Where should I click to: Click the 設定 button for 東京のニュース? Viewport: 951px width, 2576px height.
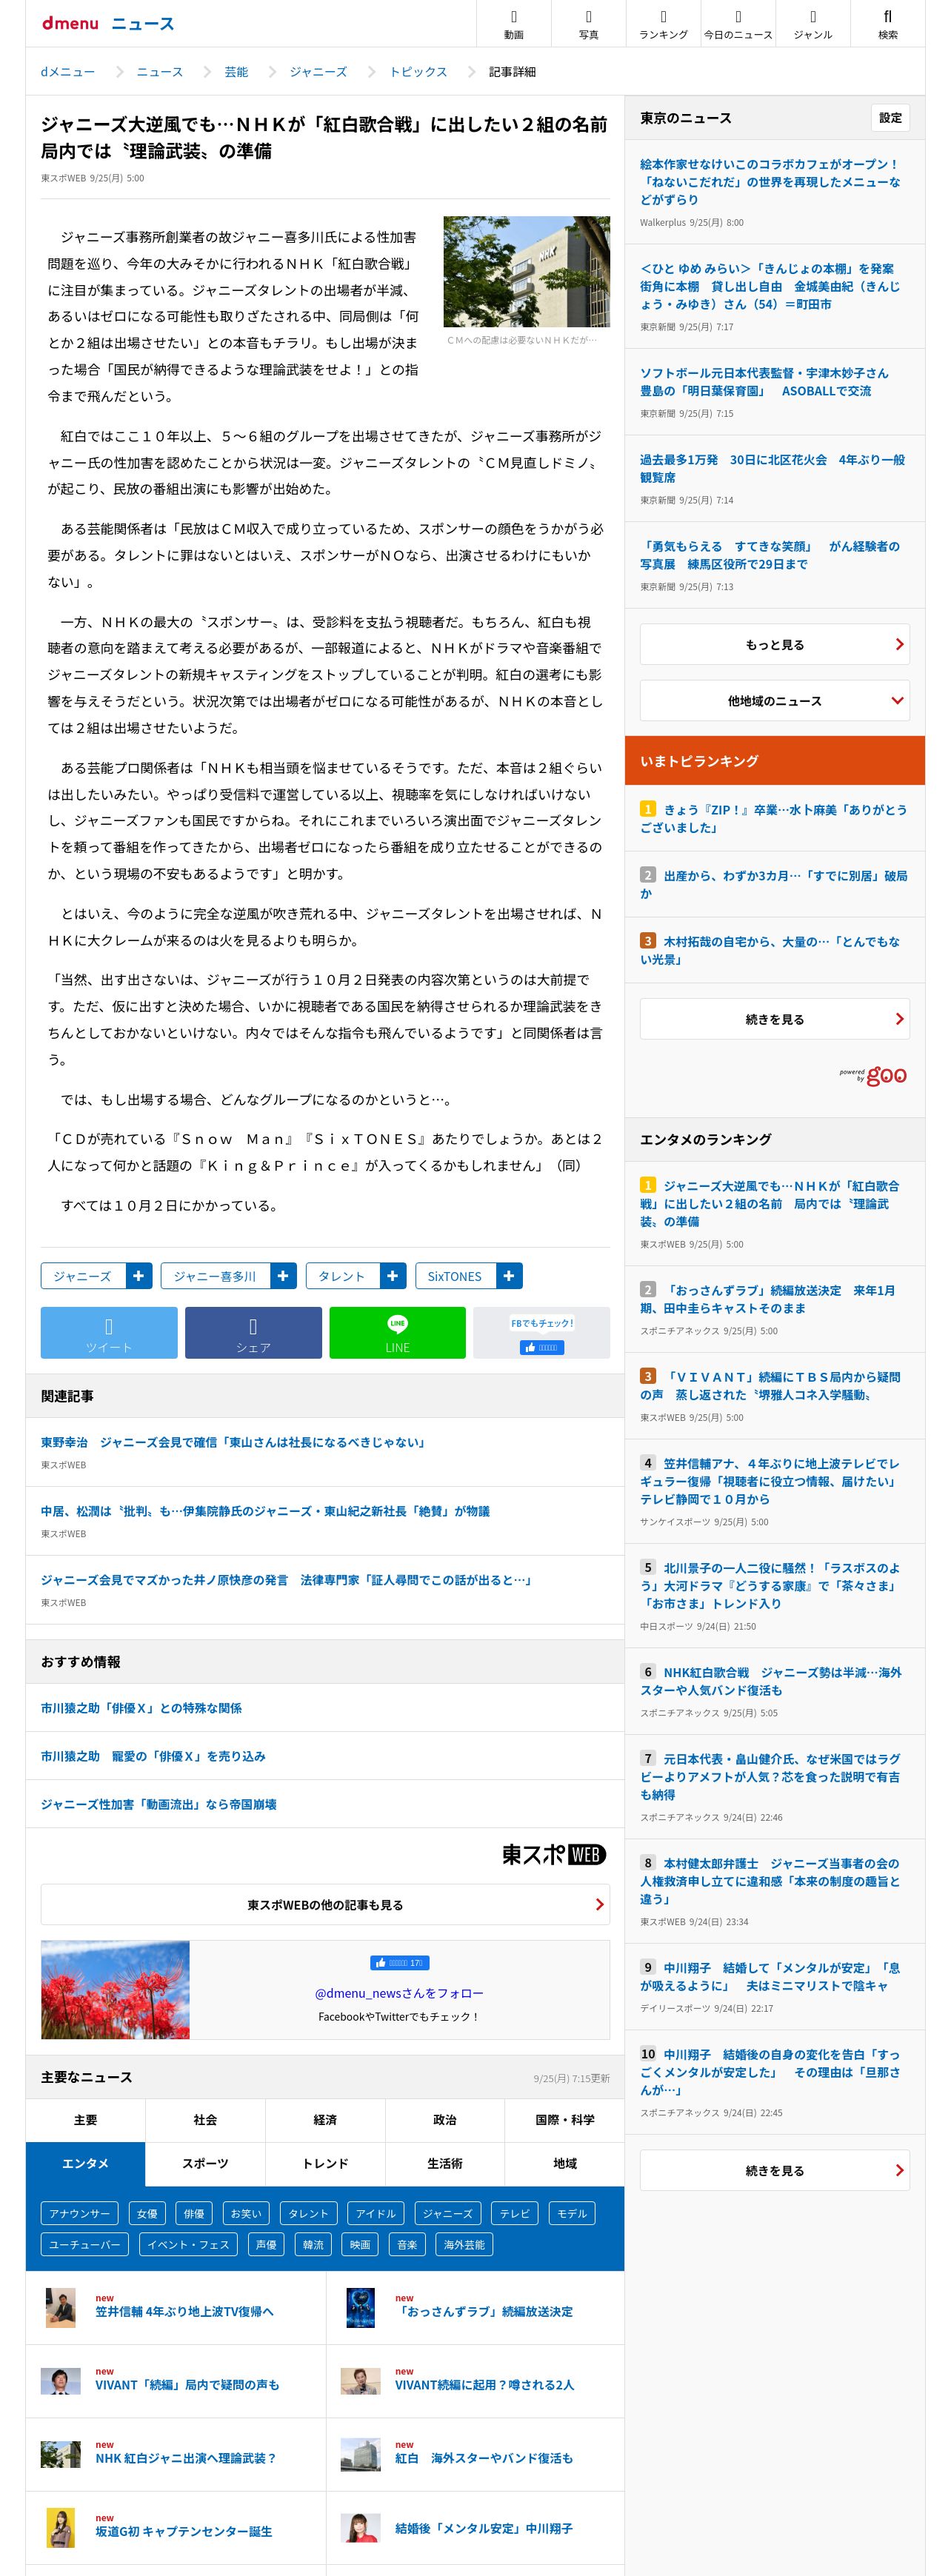tap(890, 118)
